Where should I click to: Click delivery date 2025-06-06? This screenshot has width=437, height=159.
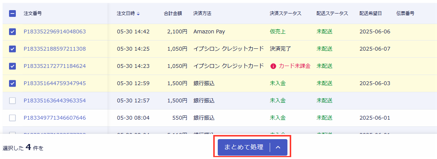click(375, 31)
